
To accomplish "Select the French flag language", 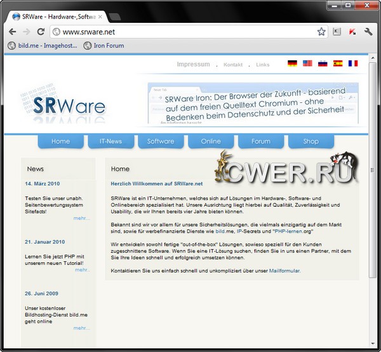I will coord(353,64).
